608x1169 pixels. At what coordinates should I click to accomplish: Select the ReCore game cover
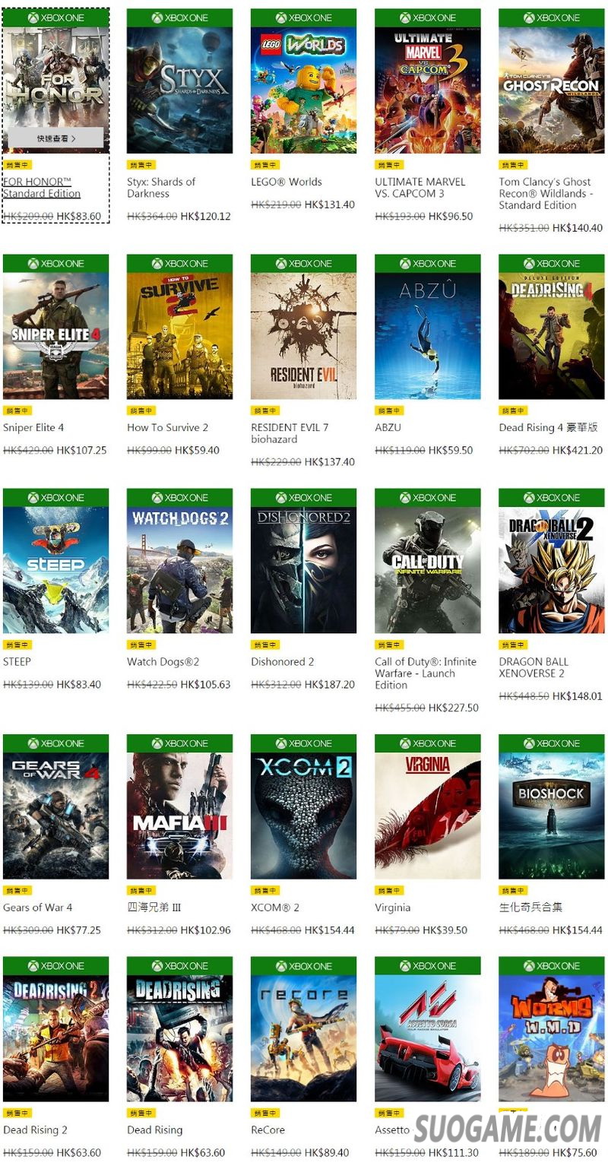[x=303, y=1038]
